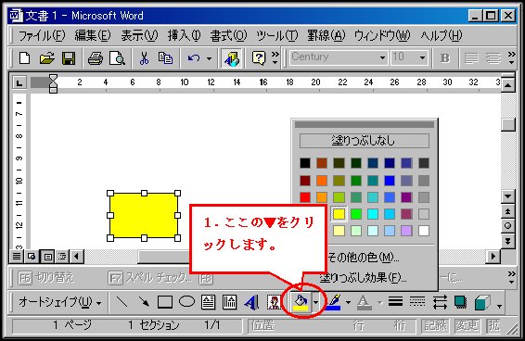Open the 挿入 (Insert) menu
525x341 pixels.
coord(184,35)
